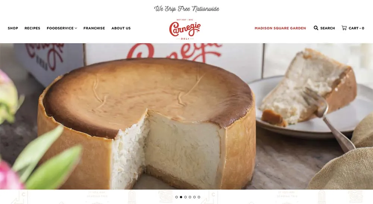Click the search magnifying glass icon
Viewport: 373px width, 204px height.
[316, 28]
